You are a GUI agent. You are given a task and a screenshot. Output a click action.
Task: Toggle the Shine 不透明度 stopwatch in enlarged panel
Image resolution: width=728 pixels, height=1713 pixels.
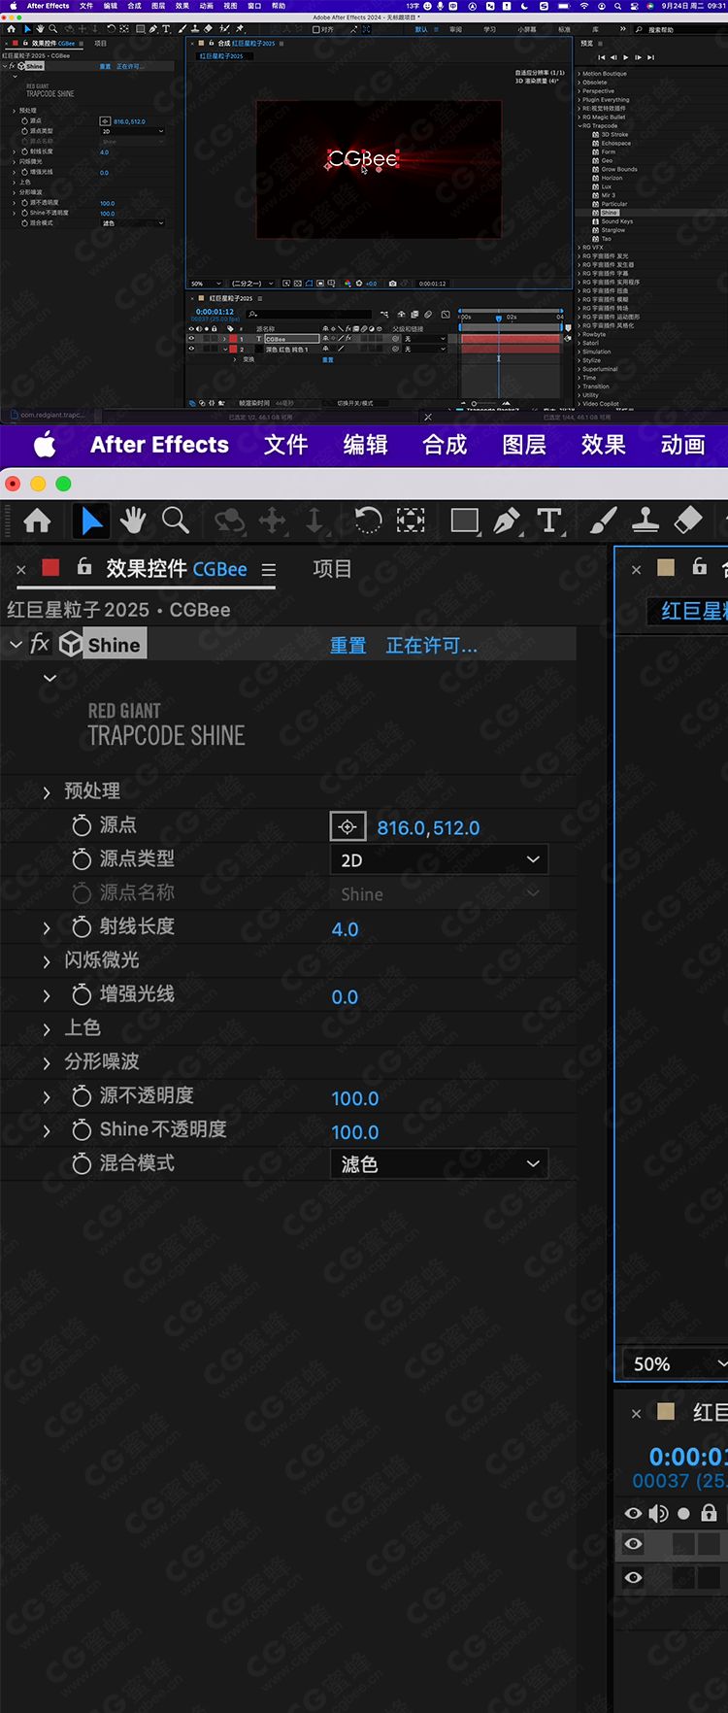82,1130
